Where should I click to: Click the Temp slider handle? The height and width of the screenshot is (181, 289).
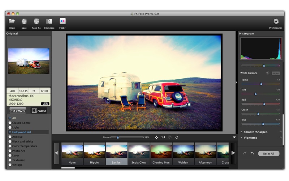261,84
